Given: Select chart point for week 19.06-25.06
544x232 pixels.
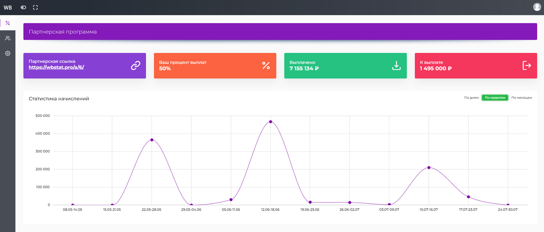Looking at the screenshot, I should point(310,202).
